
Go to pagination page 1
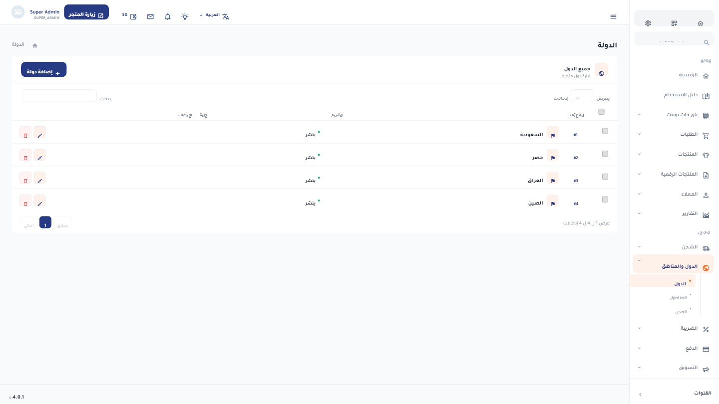pyautogui.click(x=45, y=222)
